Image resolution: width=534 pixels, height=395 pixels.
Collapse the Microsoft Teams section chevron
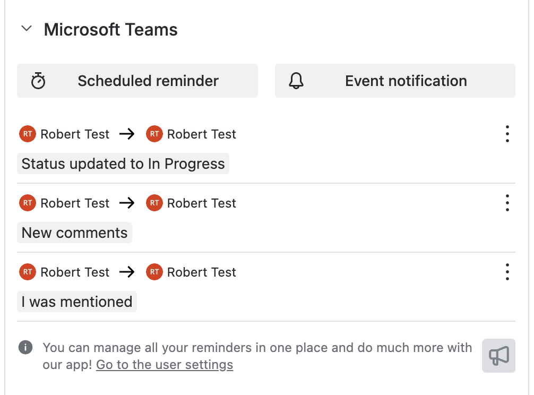[x=27, y=29]
